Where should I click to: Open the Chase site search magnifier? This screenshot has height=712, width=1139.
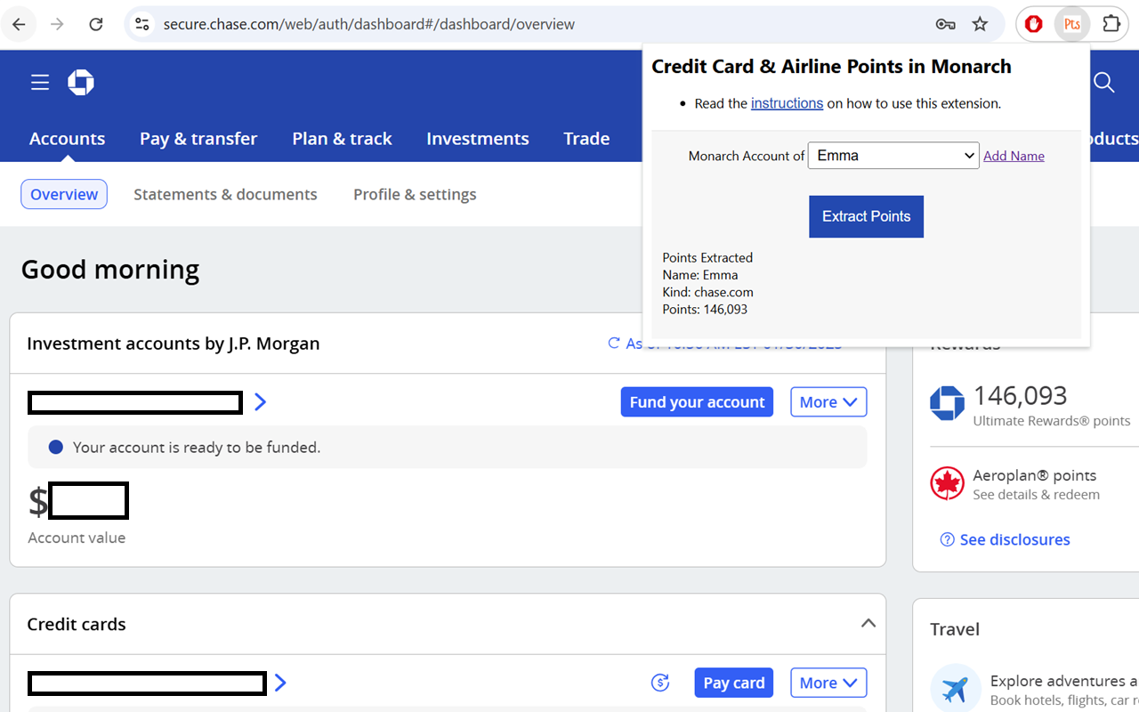(x=1103, y=83)
